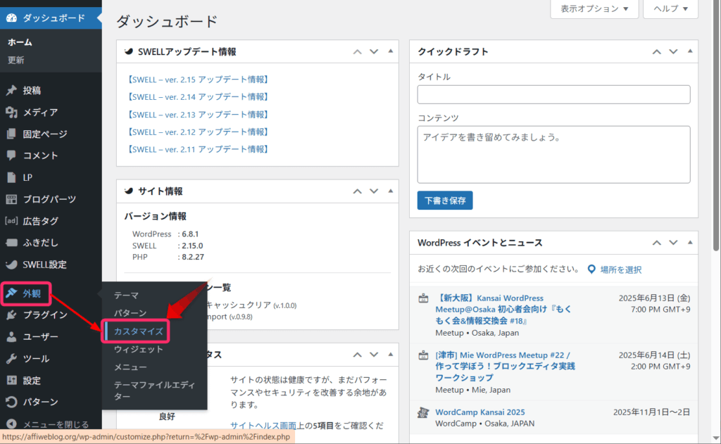
Task: Click the document icon beside LP
Action: coord(11,177)
